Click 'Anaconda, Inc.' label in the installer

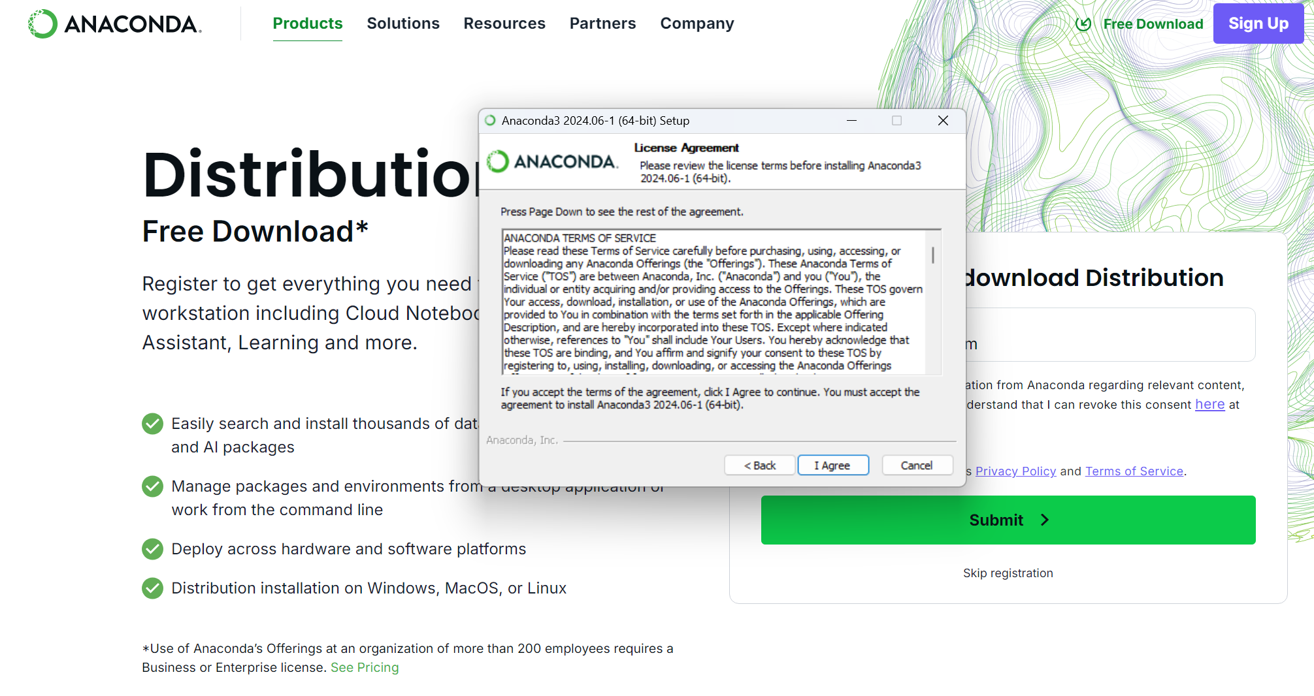pyautogui.click(x=522, y=441)
